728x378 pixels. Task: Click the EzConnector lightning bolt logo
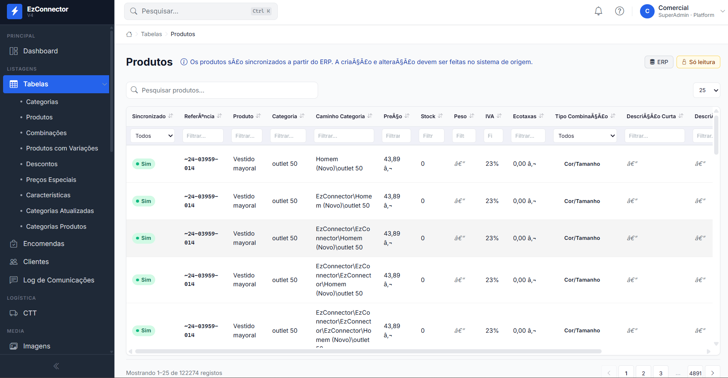point(15,12)
